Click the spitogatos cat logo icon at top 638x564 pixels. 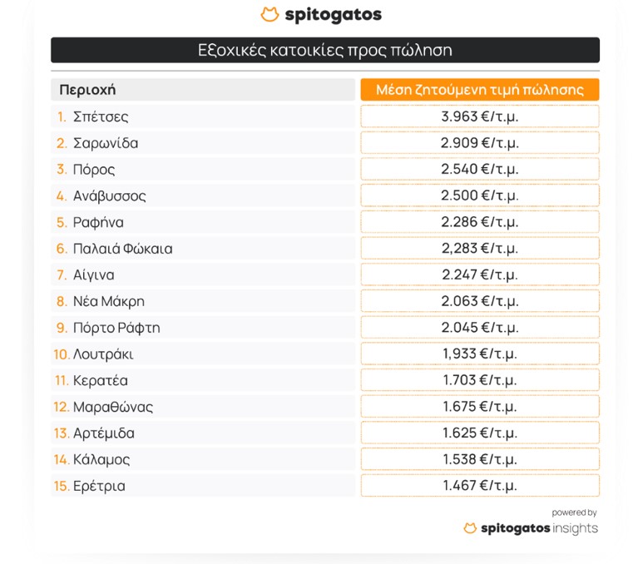point(270,14)
